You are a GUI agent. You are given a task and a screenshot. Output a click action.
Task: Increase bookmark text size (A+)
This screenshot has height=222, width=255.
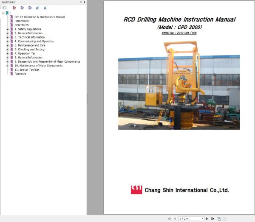(37, 8)
